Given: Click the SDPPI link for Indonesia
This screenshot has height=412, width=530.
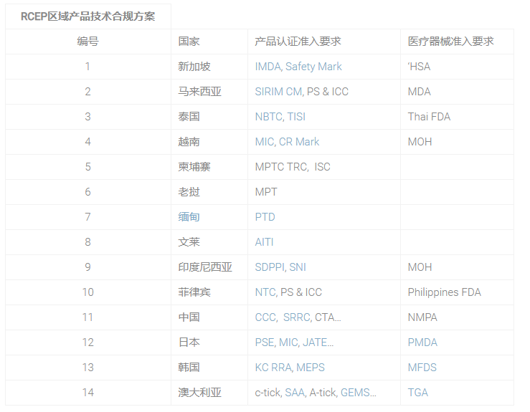Looking at the screenshot, I should click(270, 267).
